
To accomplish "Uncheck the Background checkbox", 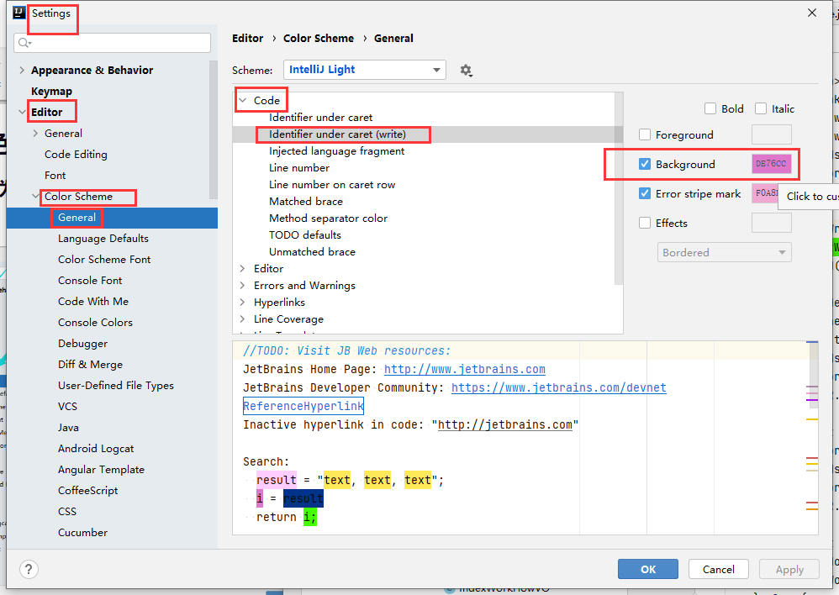I will click(645, 164).
